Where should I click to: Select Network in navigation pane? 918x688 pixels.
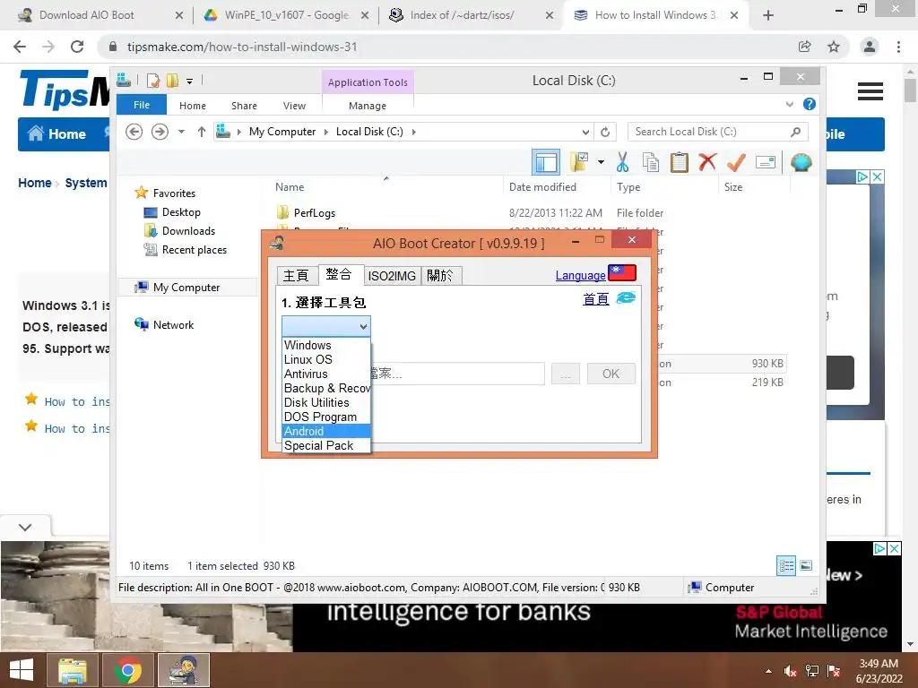tap(173, 324)
